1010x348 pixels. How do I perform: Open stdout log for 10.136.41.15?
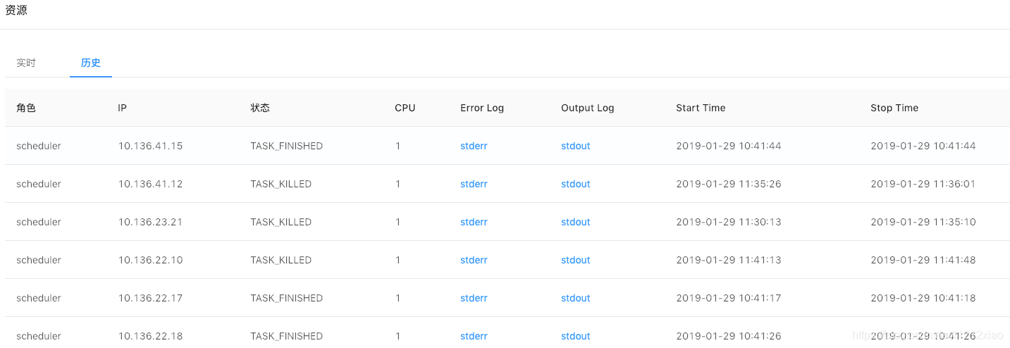575,146
